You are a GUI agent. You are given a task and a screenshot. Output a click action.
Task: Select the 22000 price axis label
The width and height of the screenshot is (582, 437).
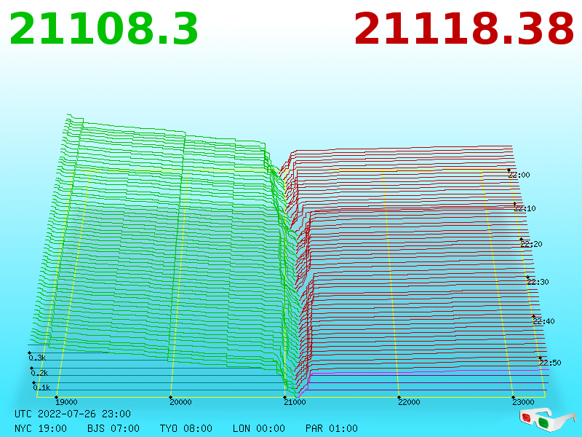click(409, 402)
